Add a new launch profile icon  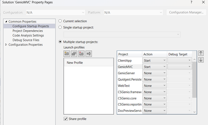(67, 54)
